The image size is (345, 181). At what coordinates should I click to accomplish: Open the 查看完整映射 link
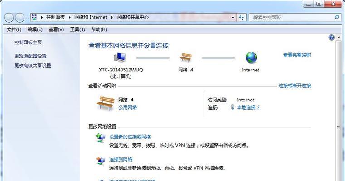point(297,55)
